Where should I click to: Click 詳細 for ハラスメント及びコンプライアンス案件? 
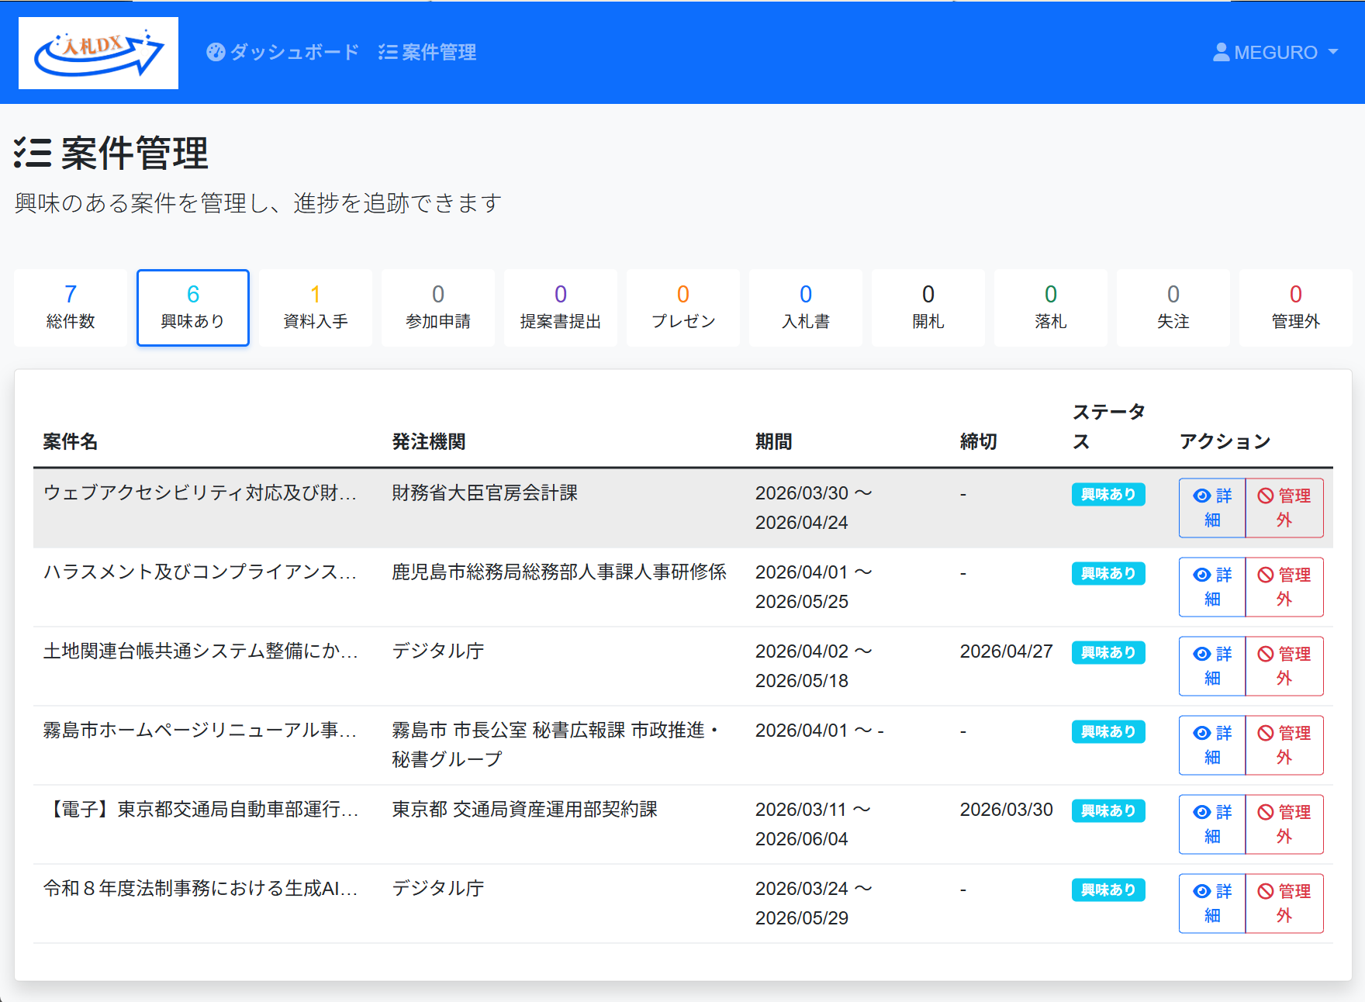1211,587
